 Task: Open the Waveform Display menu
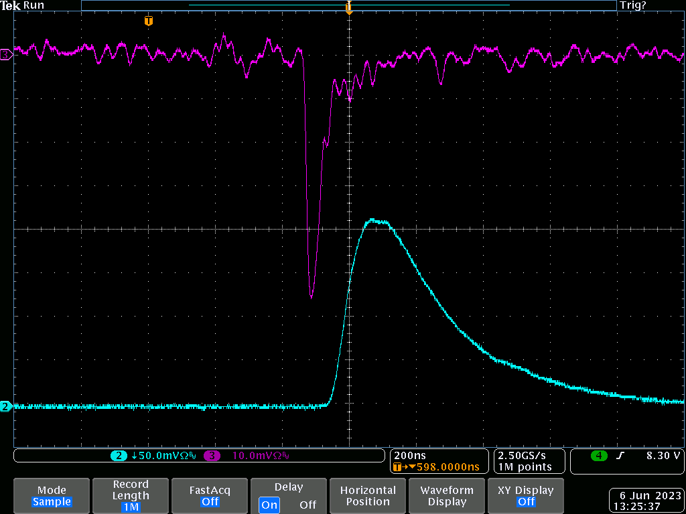click(447, 496)
